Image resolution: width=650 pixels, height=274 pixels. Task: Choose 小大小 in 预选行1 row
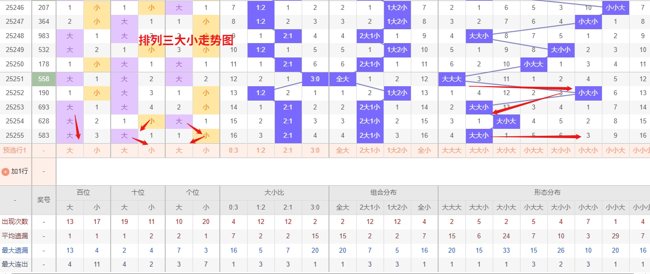(588, 150)
